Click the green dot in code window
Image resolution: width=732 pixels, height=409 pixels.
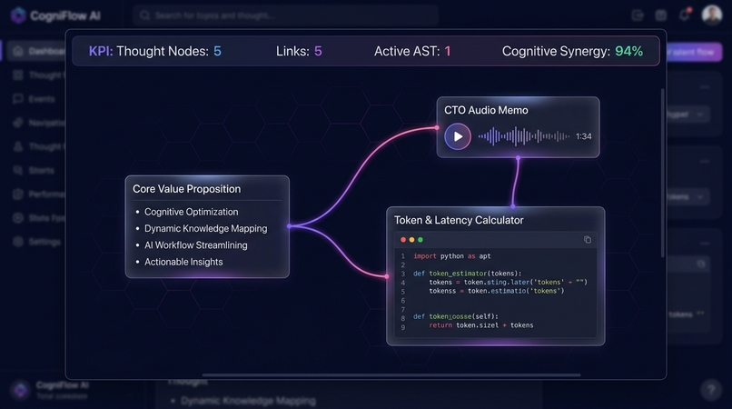[420, 240]
